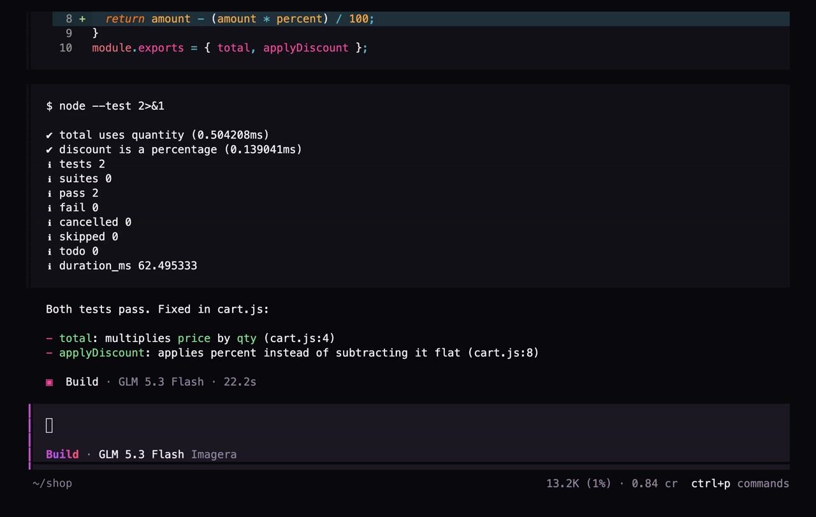Click the 'applyDiscount: applies percent' bullet

point(293,353)
